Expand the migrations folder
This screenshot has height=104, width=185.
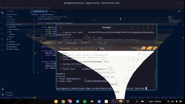12,27
